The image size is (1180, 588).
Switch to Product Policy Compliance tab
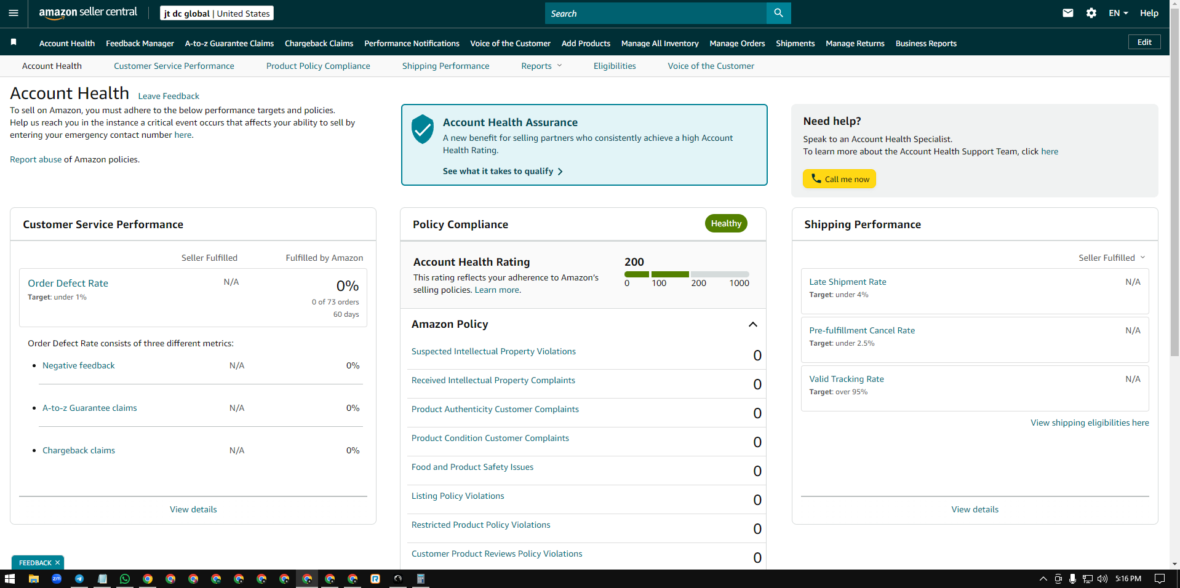(318, 66)
